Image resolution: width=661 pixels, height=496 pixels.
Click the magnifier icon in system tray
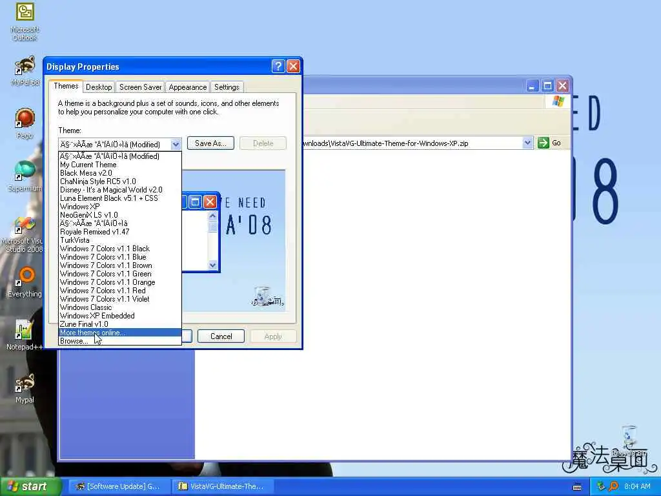tap(613, 486)
